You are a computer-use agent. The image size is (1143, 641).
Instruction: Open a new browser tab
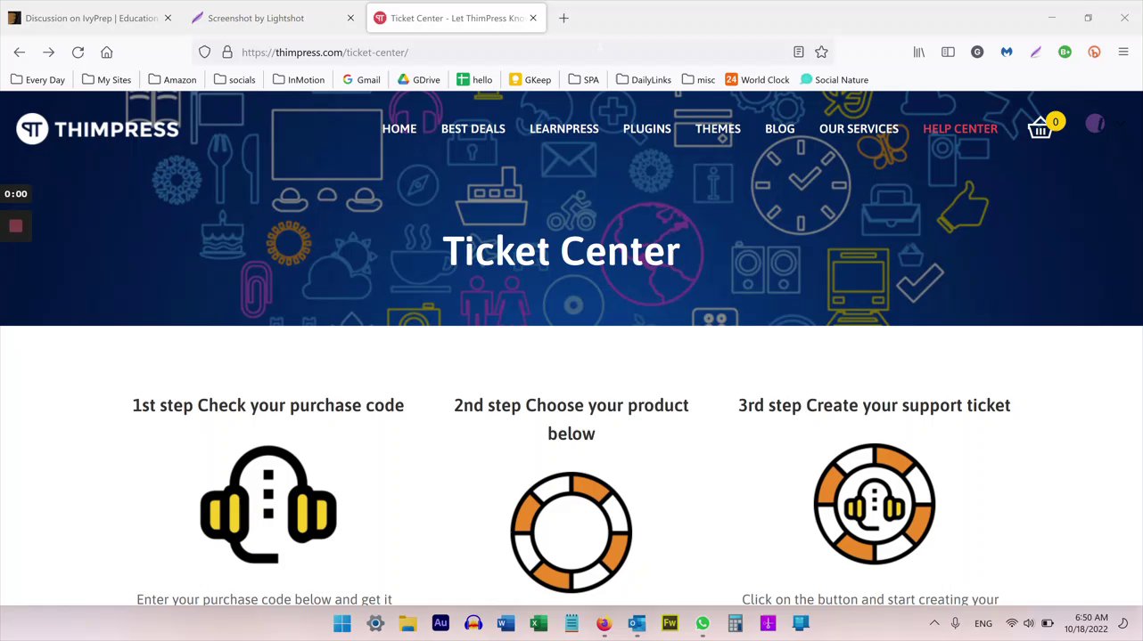563,18
